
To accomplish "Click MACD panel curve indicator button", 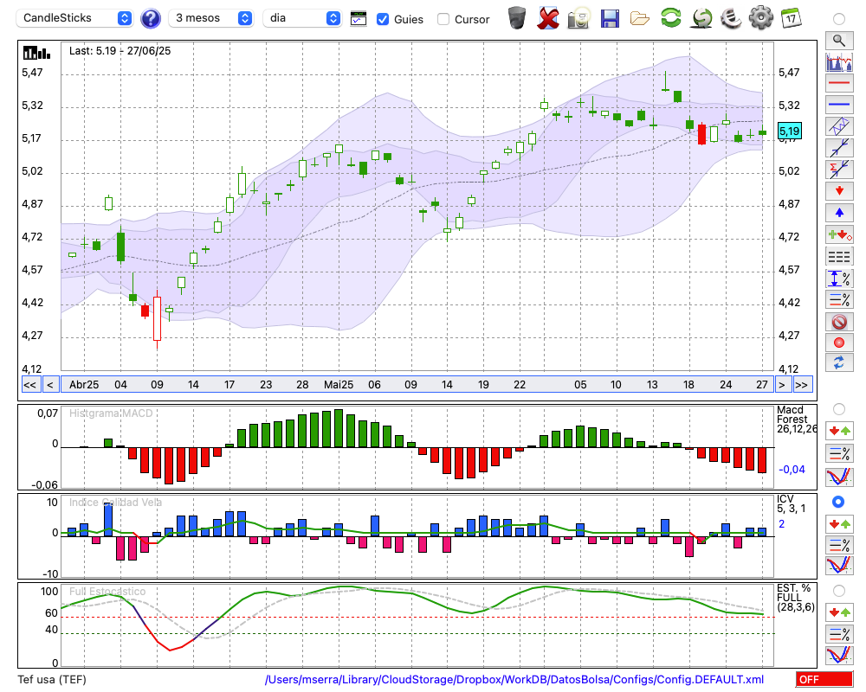I will point(839,477).
